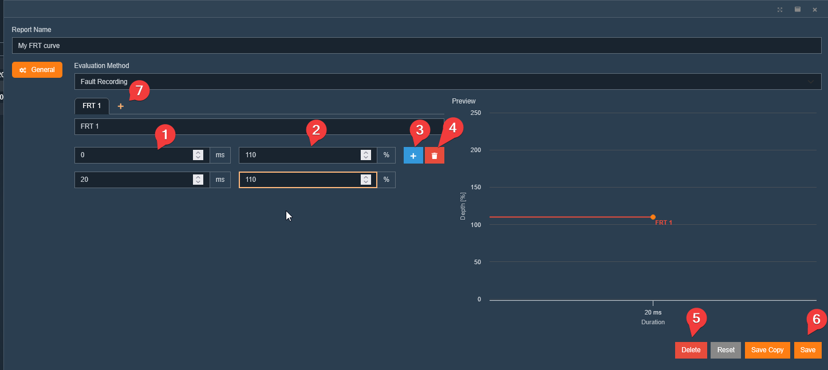The image size is (828, 370).
Task: Add a new point using the blue plus icon
Action: pos(413,155)
